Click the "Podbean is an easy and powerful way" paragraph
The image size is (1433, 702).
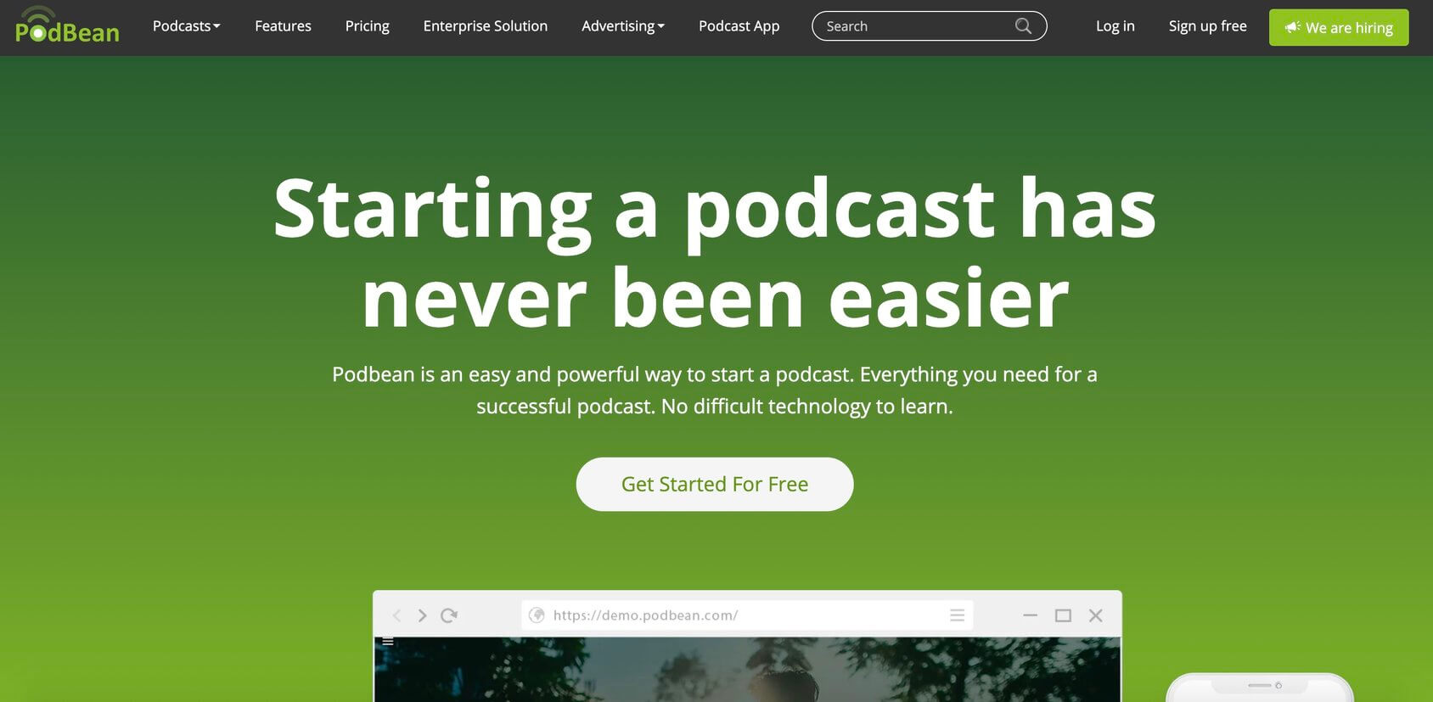click(715, 390)
